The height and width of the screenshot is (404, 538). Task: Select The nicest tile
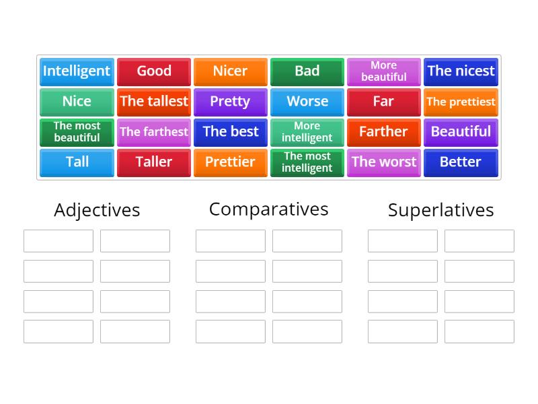click(x=461, y=71)
